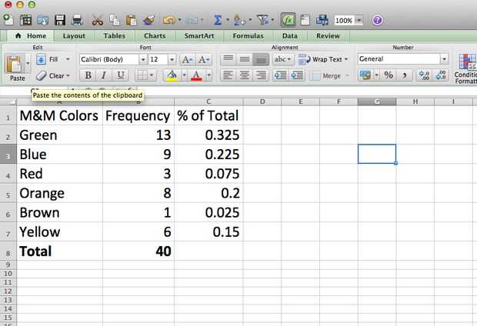Undo the last action

pyautogui.click(x=169, y=20)
